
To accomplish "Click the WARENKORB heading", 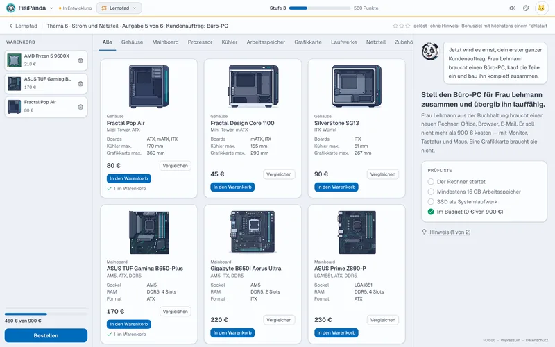I will pyautogui.click(x=21, y=42).
